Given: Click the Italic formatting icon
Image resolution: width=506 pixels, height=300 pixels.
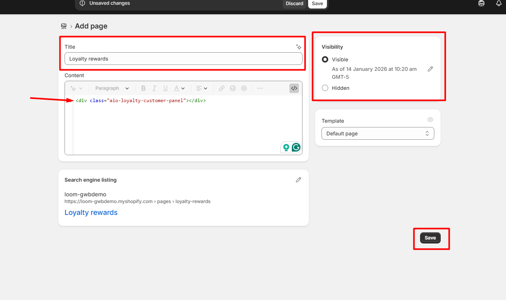Looking at the screenshot, I should click(154, 88).
